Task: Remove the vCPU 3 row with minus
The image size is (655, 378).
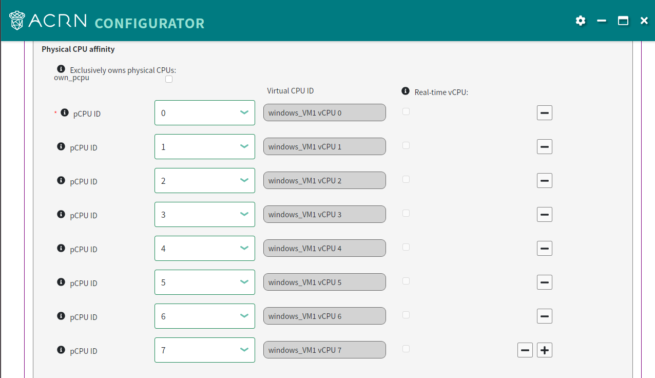Action: pyautogui.click(x=545, y=214)
